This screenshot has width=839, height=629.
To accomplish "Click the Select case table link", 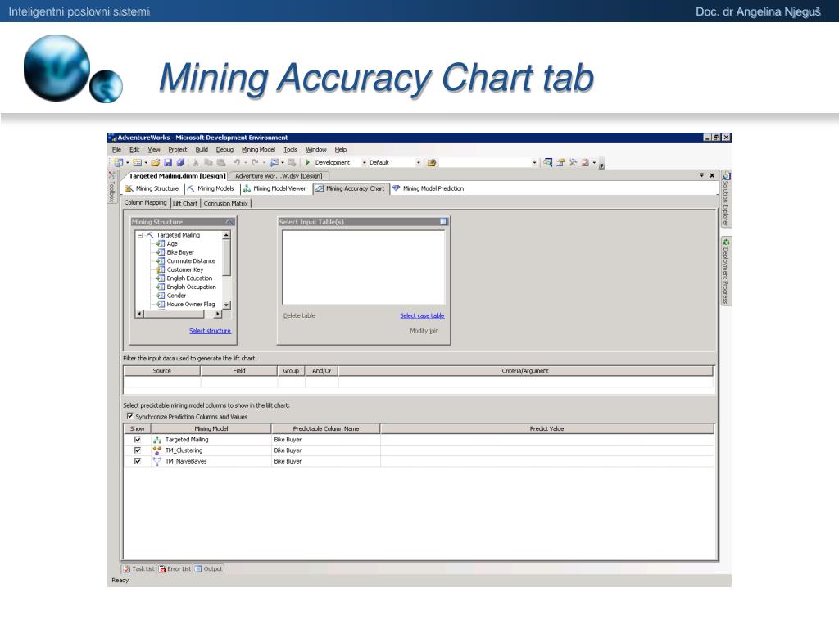I will (422, 315).
